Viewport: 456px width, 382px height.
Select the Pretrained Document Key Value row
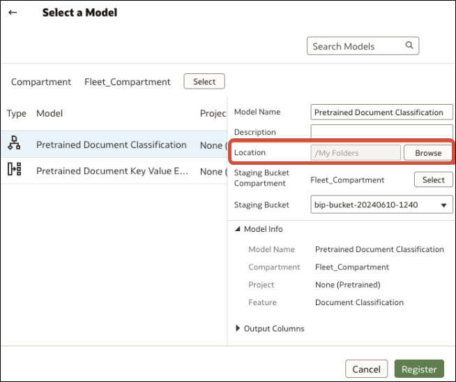tap(112, 170)
